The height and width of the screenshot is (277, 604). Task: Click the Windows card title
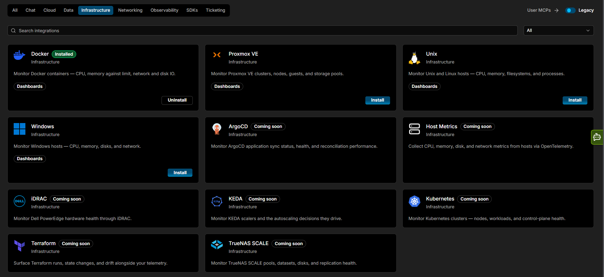coord(43,127)
